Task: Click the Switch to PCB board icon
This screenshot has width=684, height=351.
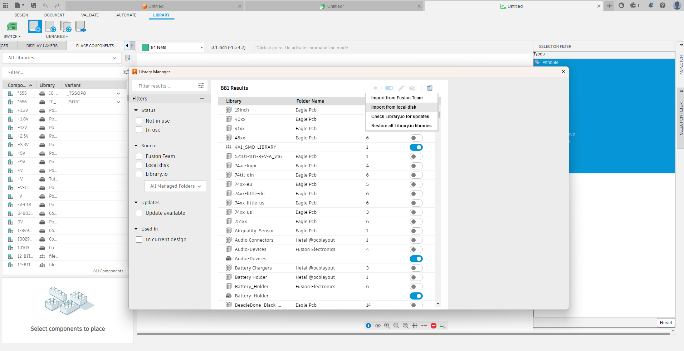Action: coord(12,26)
